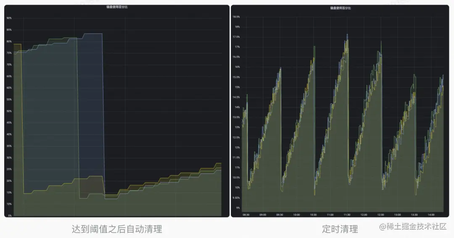
Task: Click the 17% label on right panel axis
Action: [237, 47]
